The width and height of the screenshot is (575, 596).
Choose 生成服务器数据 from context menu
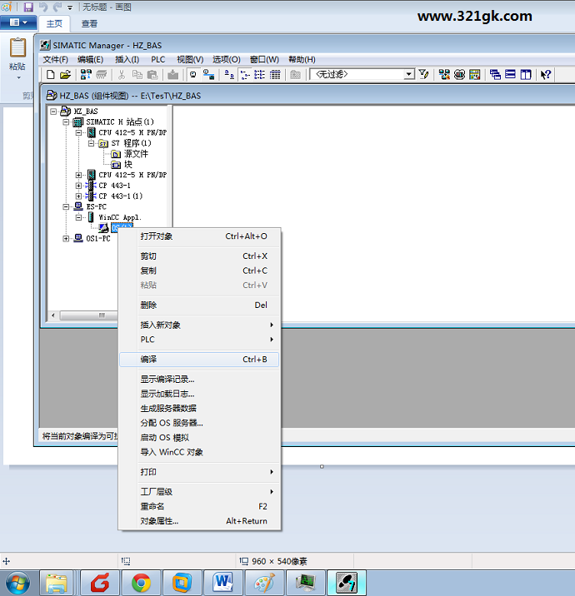(x=200, y=409)
